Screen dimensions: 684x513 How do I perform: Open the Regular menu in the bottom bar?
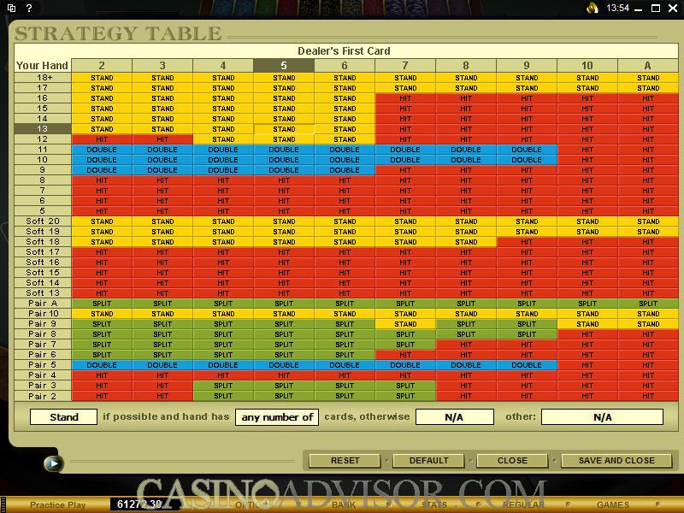[x=523, y=504]
